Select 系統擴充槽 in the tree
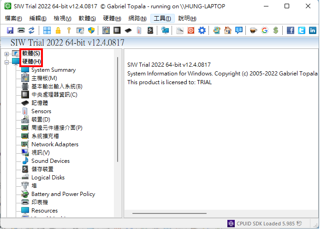Image resolution: width=321 pixels, height=230 pixels. [45, 136]
